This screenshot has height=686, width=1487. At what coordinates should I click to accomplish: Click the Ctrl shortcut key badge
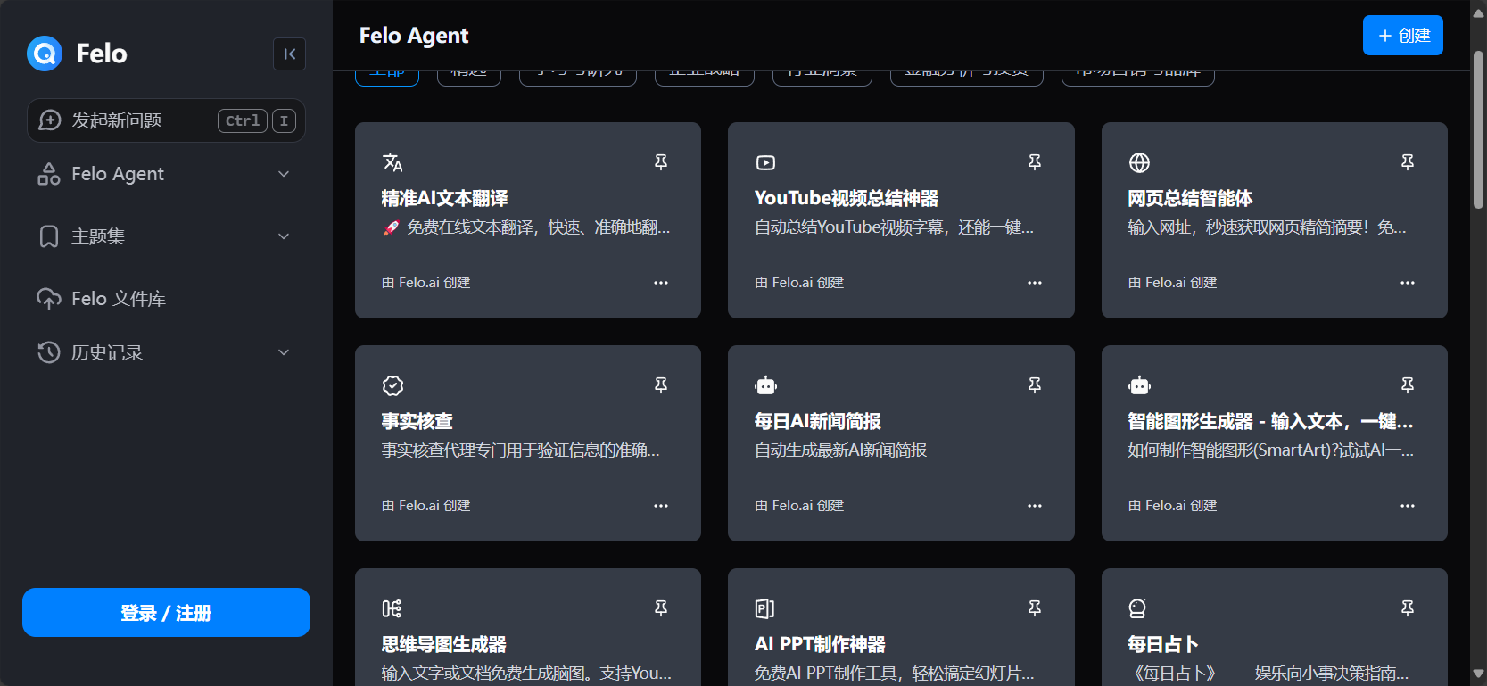click(243, 120)
